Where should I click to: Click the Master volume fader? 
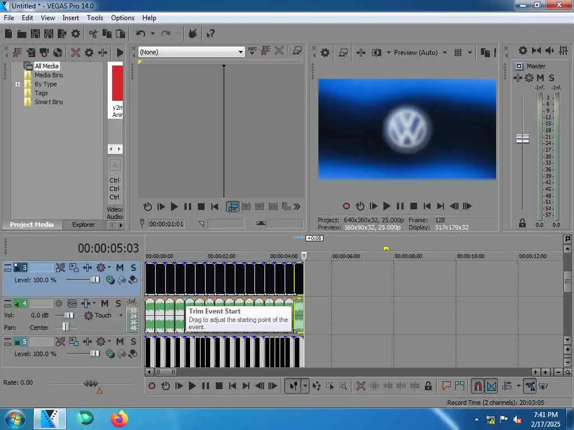point(522,139)
